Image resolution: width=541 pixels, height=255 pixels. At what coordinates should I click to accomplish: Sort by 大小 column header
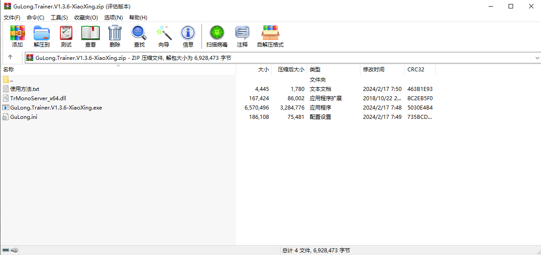coord(254,70)
